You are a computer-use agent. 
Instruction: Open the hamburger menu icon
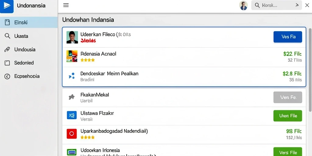click(x=66, y=5)
